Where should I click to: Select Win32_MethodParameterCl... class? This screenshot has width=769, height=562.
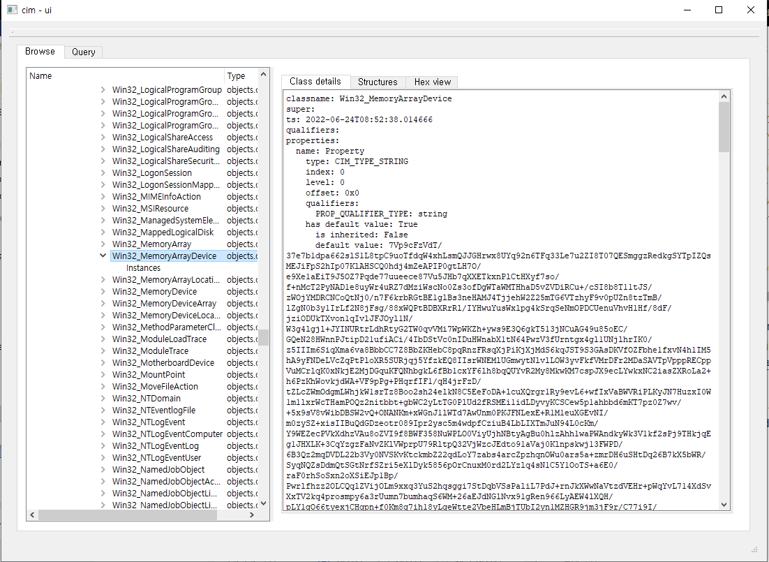pyautogui.click(x=166, y=327)
